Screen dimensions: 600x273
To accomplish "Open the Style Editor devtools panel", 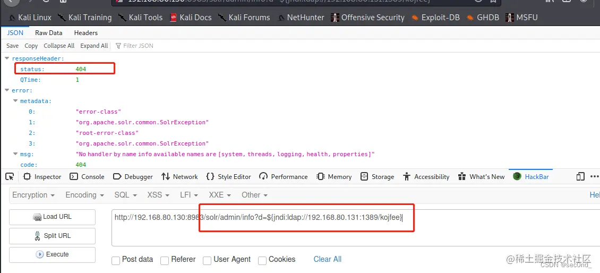I will 228,176.
